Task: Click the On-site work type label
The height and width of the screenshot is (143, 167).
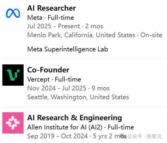Action: click(151, 35)
